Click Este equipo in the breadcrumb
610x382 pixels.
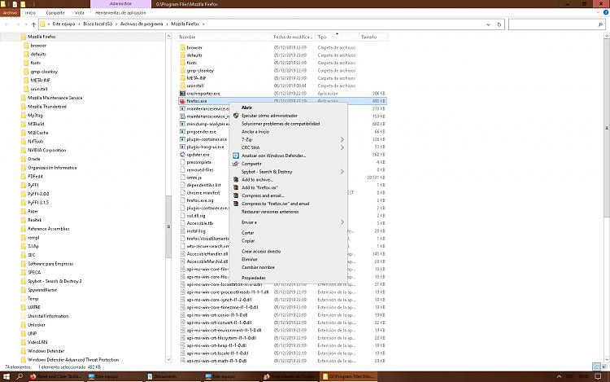coord(63,24)
